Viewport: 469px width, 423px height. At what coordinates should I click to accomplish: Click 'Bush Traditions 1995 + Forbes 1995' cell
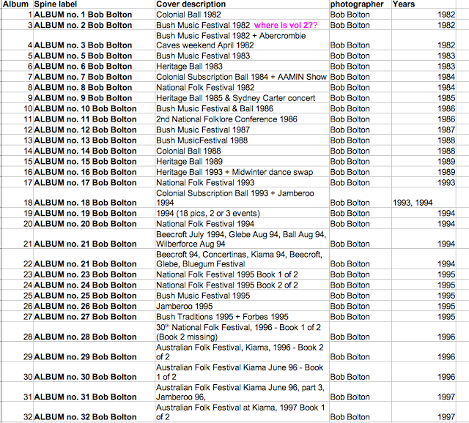242,317
